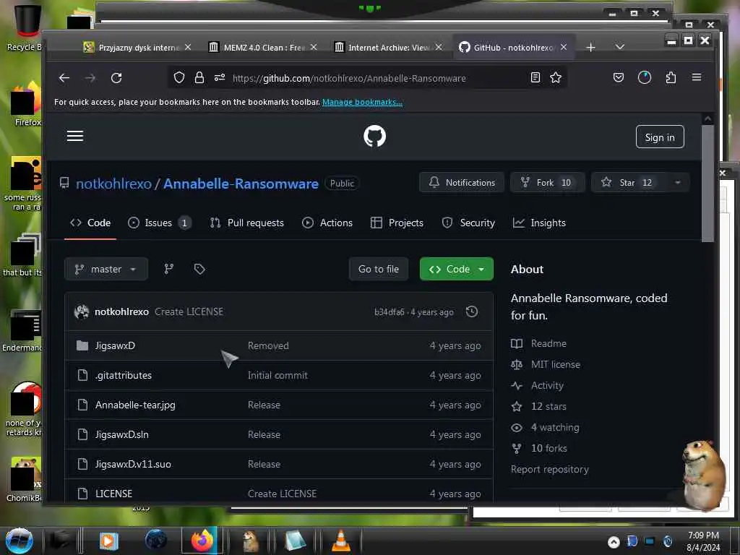Fork the repository with Fork button

click(x=548, y=183)
